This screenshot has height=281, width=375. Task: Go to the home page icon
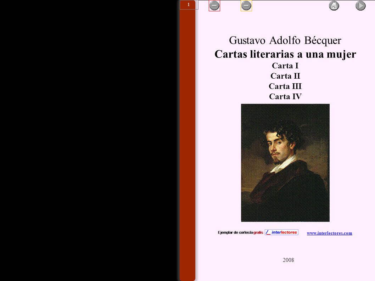pos(334,6)
